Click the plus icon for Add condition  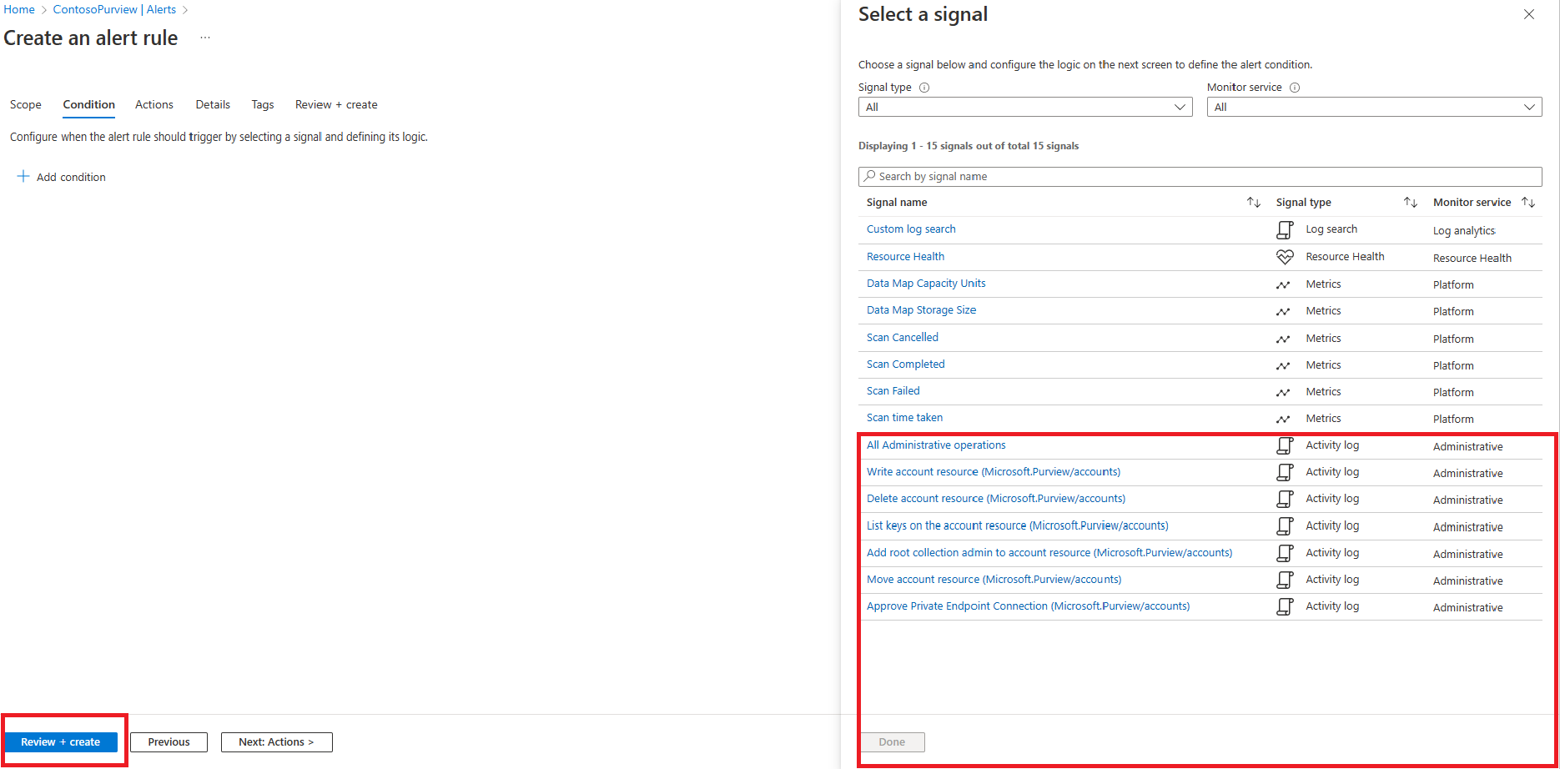coord(23,177)
